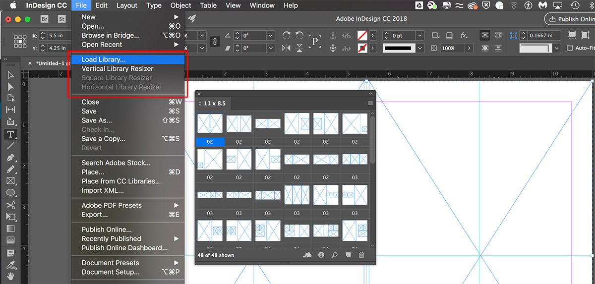Choose Vertical Library Resizer menu item
The height and width of the screenshot is (284, 595).
tap(128, 68)
